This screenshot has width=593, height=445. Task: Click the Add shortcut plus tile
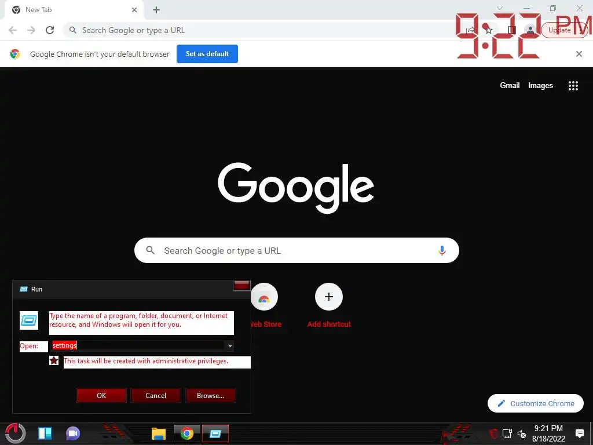click(x=329, y=297)
